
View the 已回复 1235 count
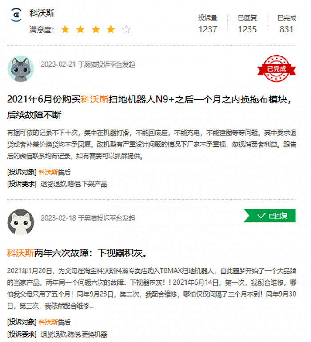247,24
